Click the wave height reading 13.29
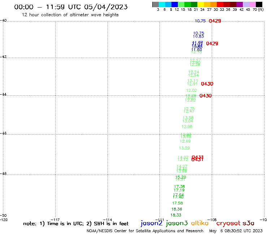Screen dimensions: 267x234 click(184, 148)
